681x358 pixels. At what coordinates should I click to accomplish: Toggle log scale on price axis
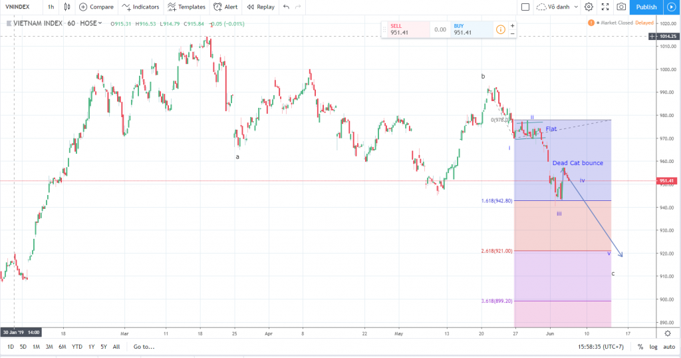[652, 347]
